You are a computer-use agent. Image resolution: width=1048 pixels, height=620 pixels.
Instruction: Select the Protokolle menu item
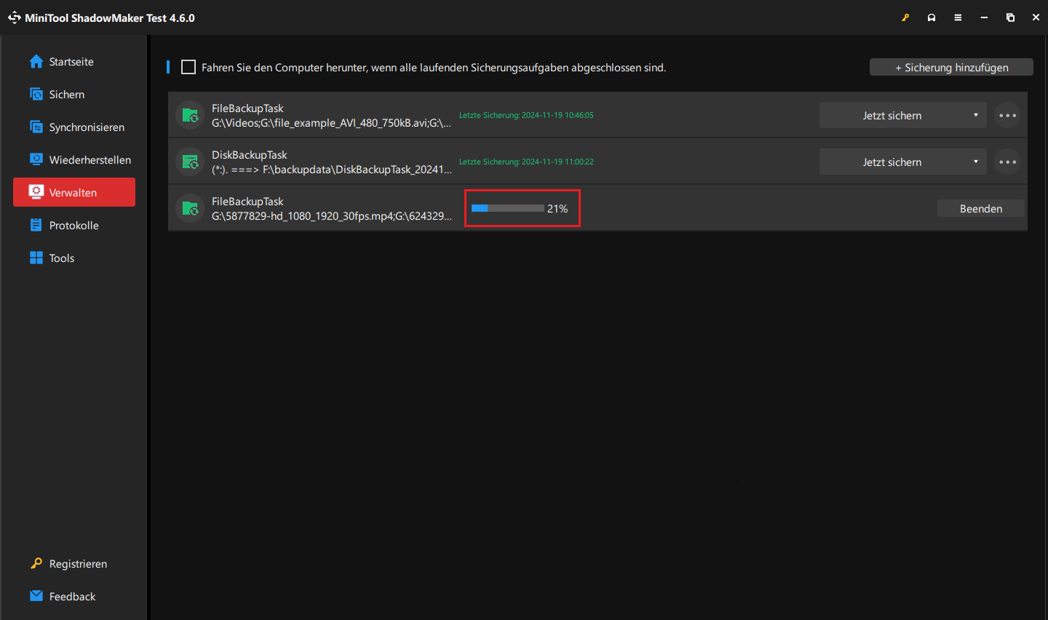tap(74, 225)
